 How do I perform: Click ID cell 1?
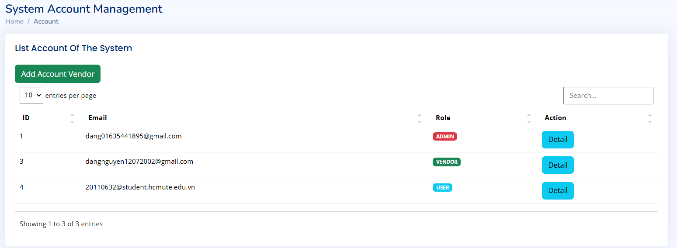[x=21, y=136]
